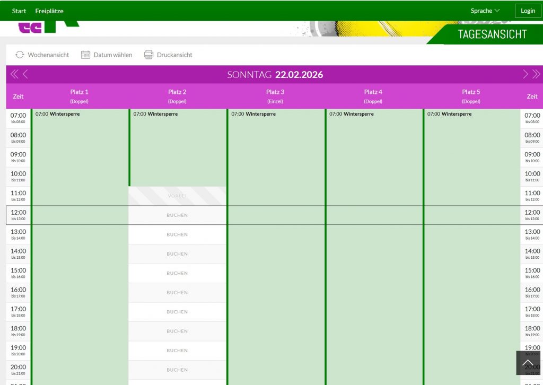Click the scroll-to-top arrow button
543x385 pixels.
[528, 363]
